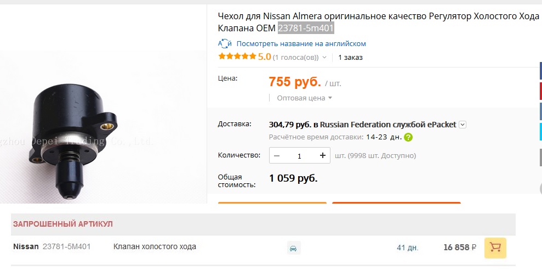Click the ЗАПРОШЕННЫЙ АРТИКУЛ section header
542x270 pixels.
point(63,224)
